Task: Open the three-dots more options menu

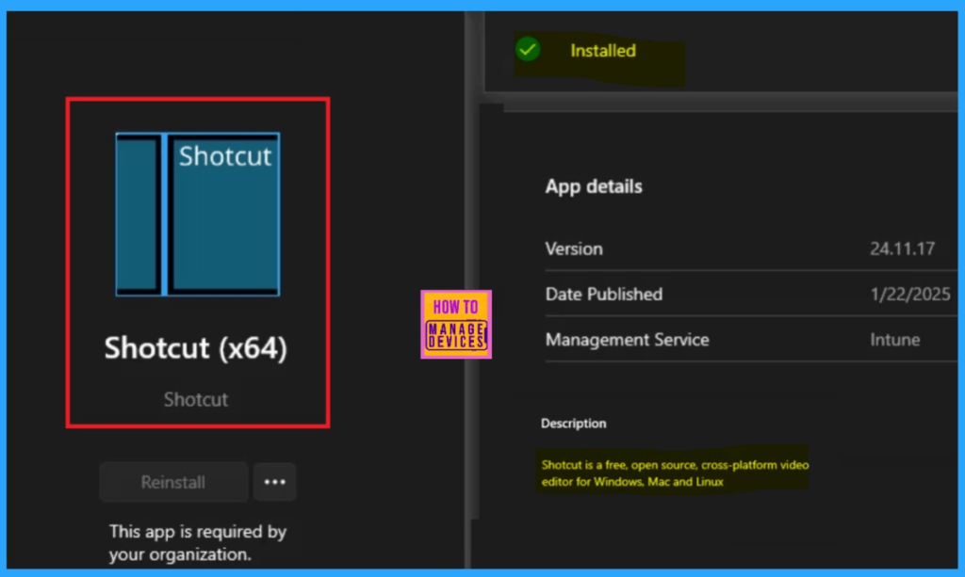Action: click(x=274, y=482)
